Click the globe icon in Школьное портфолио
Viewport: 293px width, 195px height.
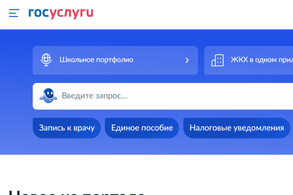[46, 60]
